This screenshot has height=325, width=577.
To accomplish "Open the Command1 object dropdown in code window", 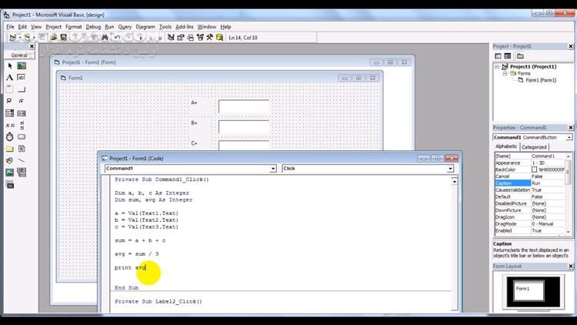I will (272, 168).
